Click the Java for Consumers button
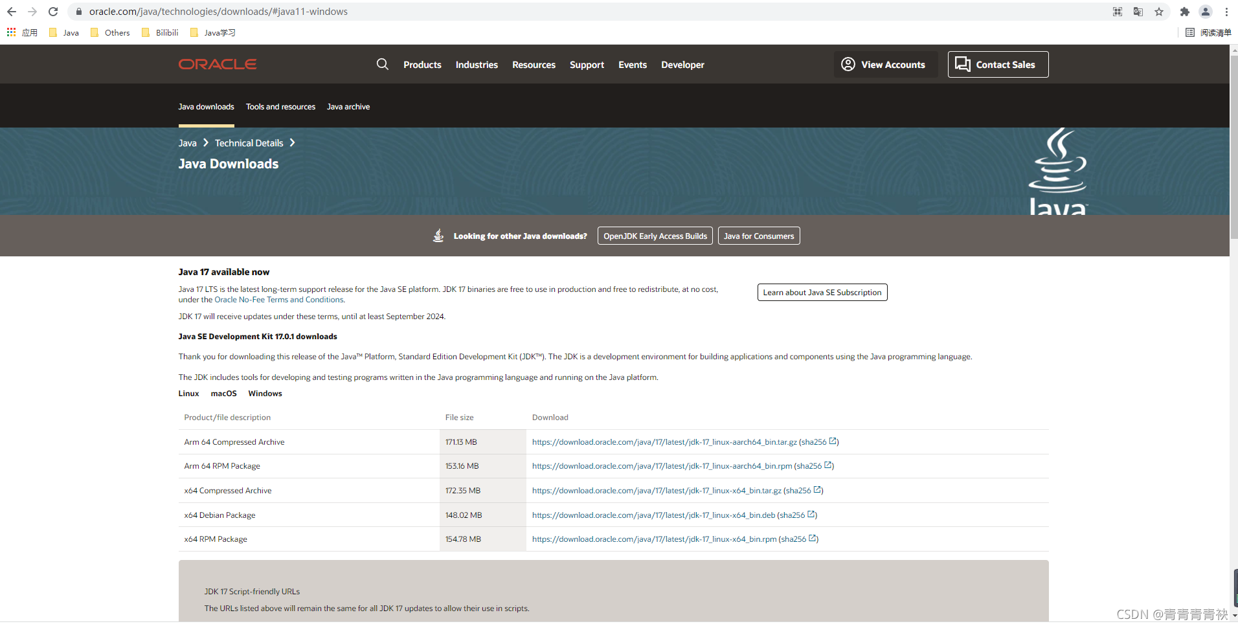 click(759, 236)
